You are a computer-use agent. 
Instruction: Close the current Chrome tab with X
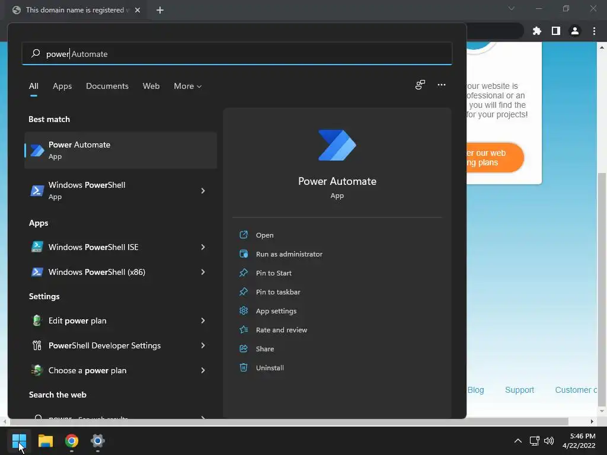click(138, 10)
